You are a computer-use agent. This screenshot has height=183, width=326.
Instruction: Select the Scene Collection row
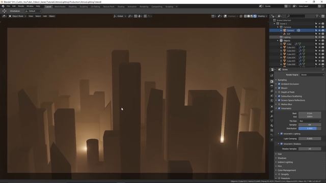297,20
